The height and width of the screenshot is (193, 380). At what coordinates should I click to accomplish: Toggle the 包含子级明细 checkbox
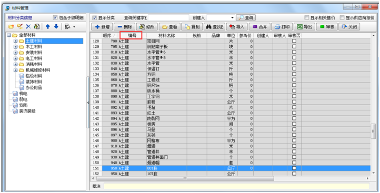tap(55, 18)
